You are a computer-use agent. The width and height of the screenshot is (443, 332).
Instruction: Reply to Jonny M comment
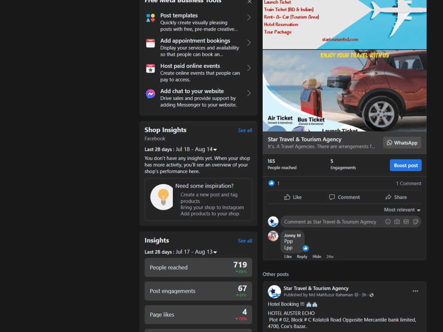point(302,257)
